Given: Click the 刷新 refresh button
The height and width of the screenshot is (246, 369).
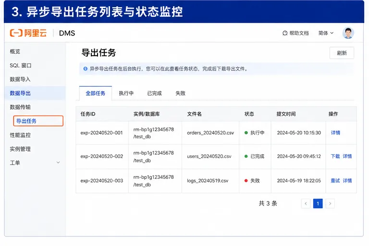Looking at the screenshot, I should click(x=342, y=53).
